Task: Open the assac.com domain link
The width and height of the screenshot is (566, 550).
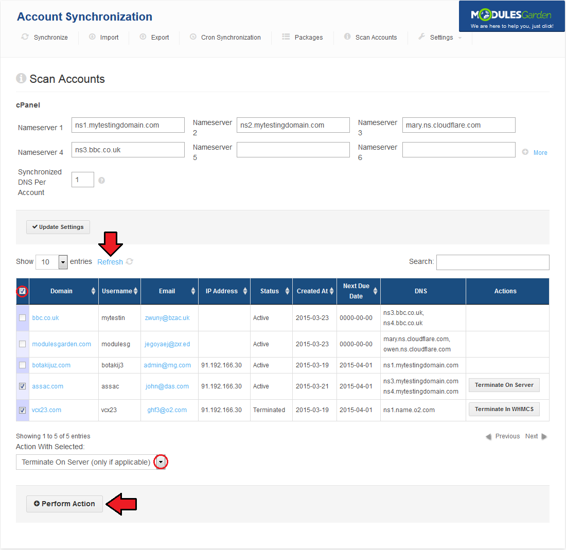Action: click(x=48, y=386)
